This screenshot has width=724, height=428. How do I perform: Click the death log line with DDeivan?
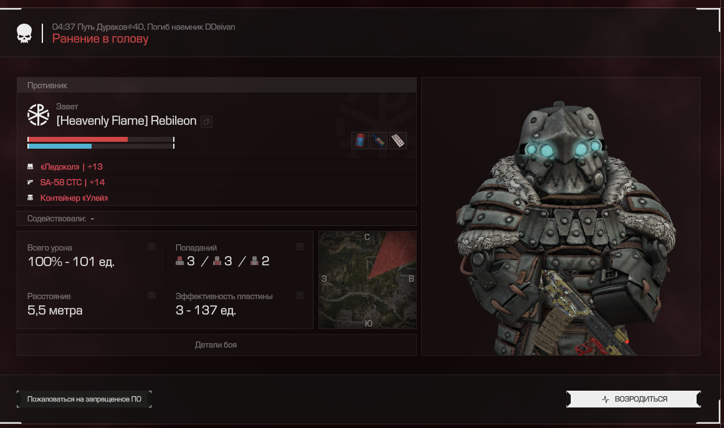(143, 27)
